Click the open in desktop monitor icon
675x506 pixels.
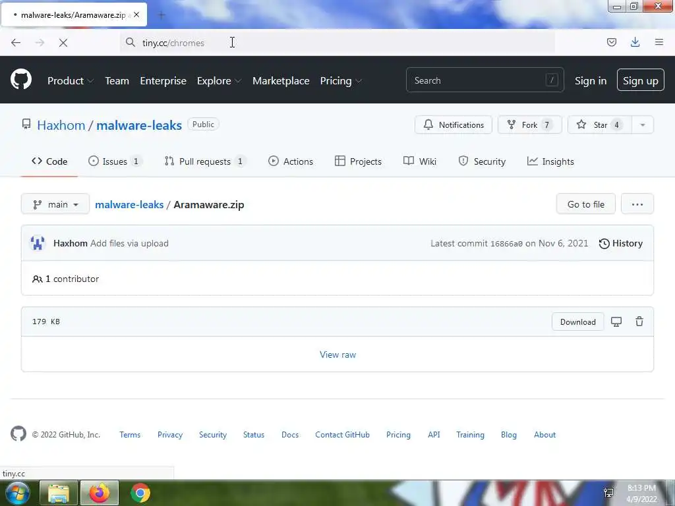click(616, 322)
